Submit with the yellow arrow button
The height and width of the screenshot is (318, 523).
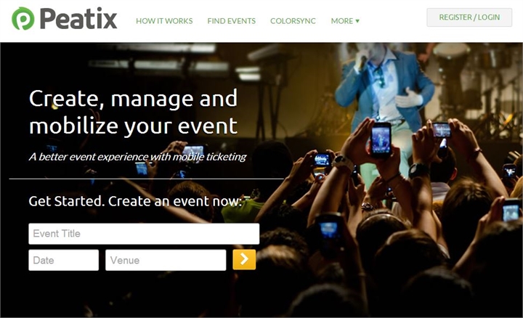(x=244, y=259)
